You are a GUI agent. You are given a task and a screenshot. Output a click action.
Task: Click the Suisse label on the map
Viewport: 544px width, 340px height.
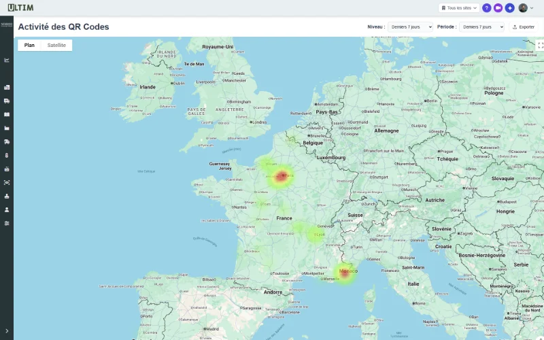click(355, 215)
